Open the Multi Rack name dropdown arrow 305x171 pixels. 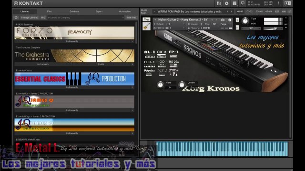tap(154, 11)
